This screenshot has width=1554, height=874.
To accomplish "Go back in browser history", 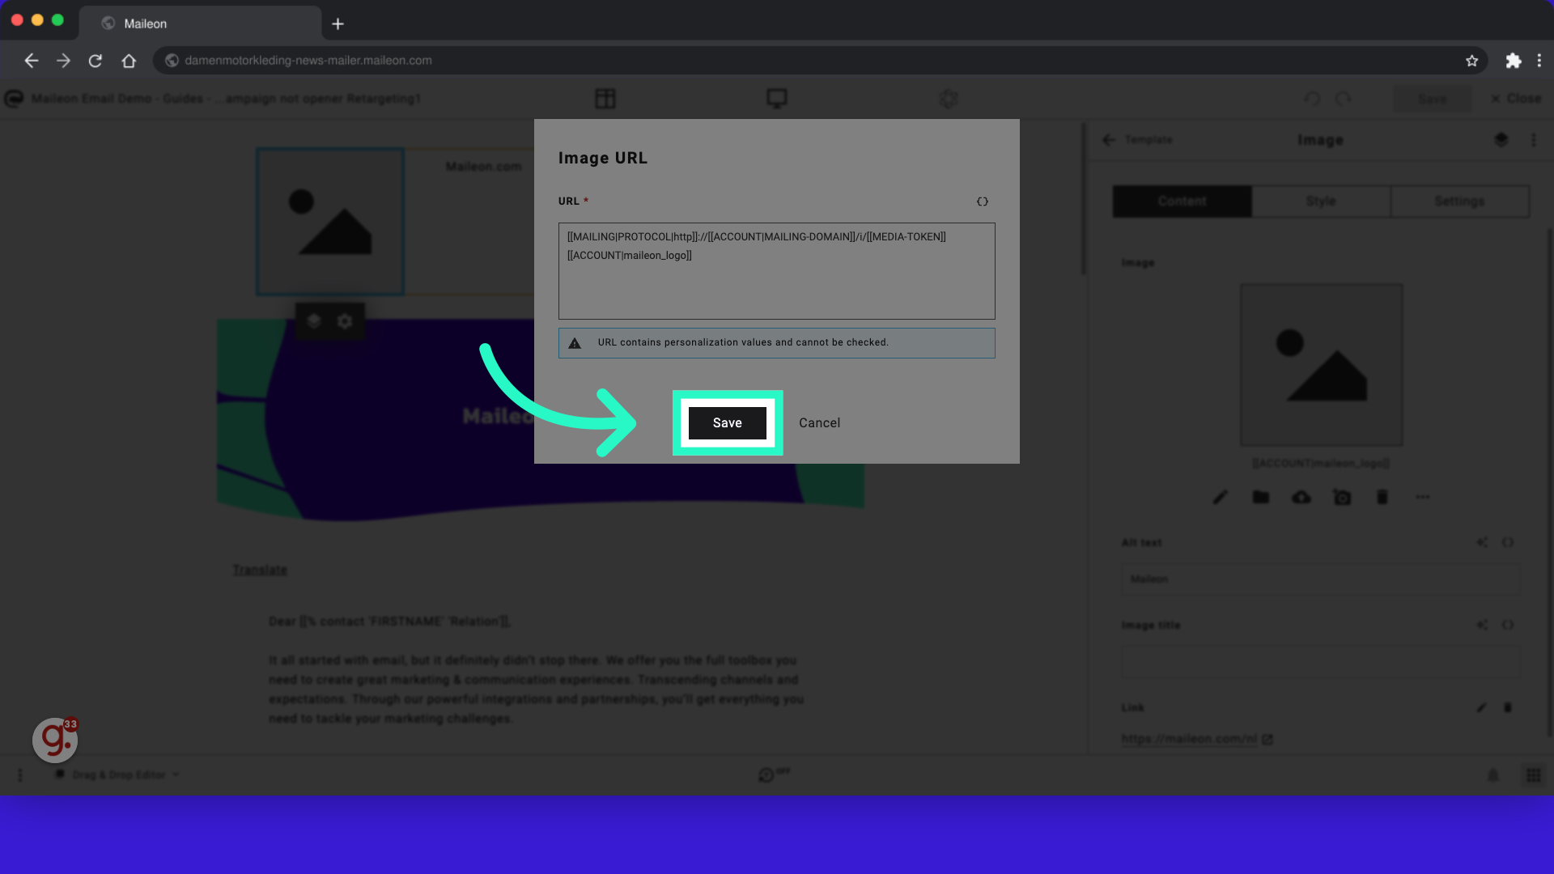I will tap(32, 61).
